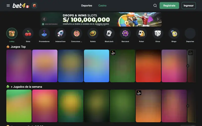This screenshot has height=126, width=202.
Task: Select the Deportes category circle
Action: coord(190,34)
